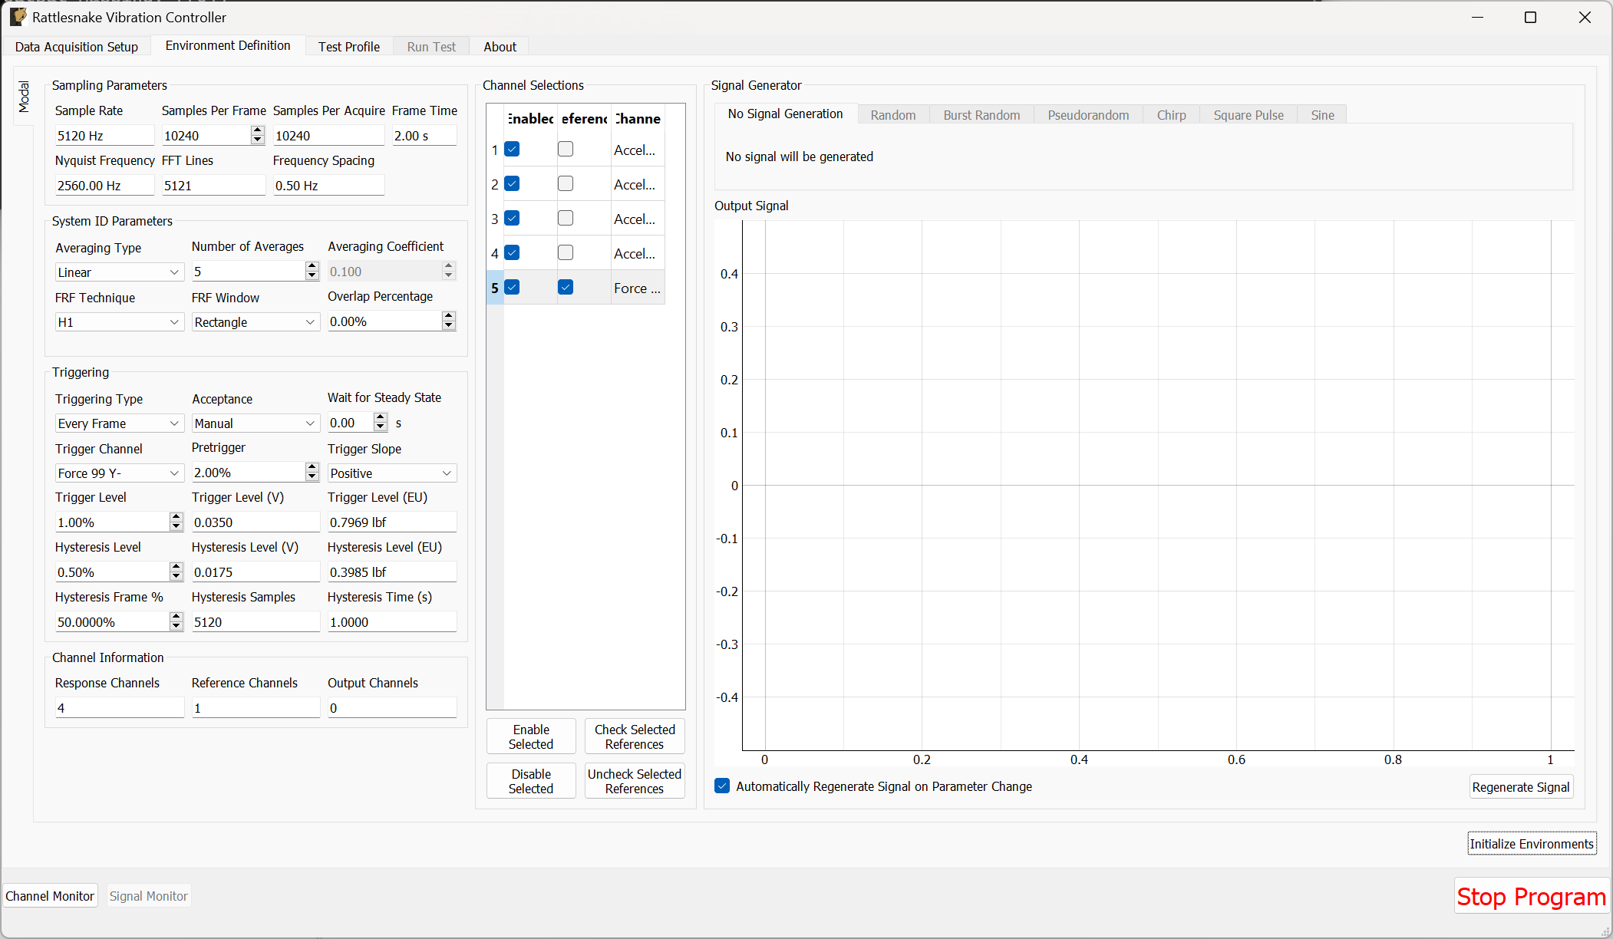
Task: Open the Trigger Slope dropdown
Action: 391,473
